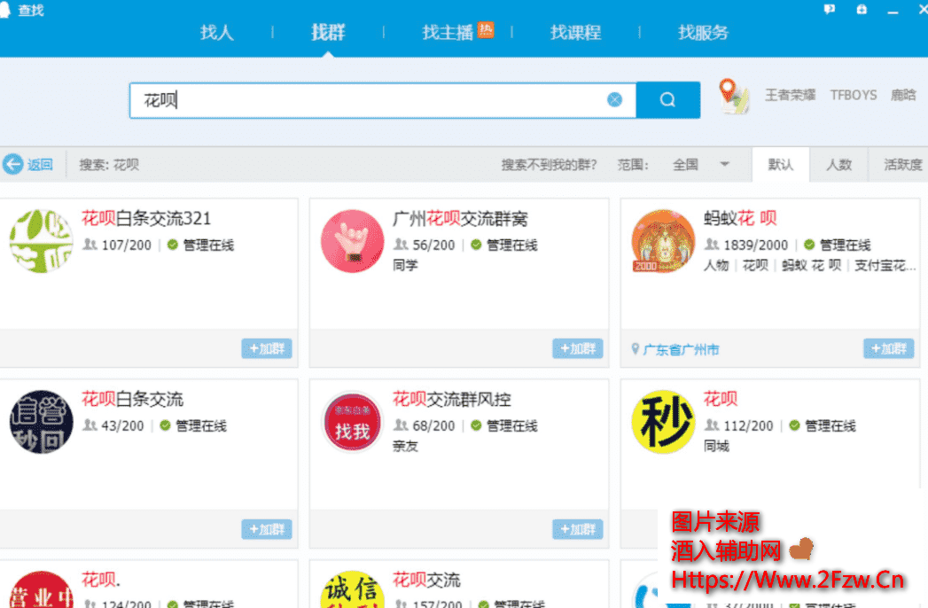
Task: Click the QQ penguin icon beside 查找
Action: [5, 10]
